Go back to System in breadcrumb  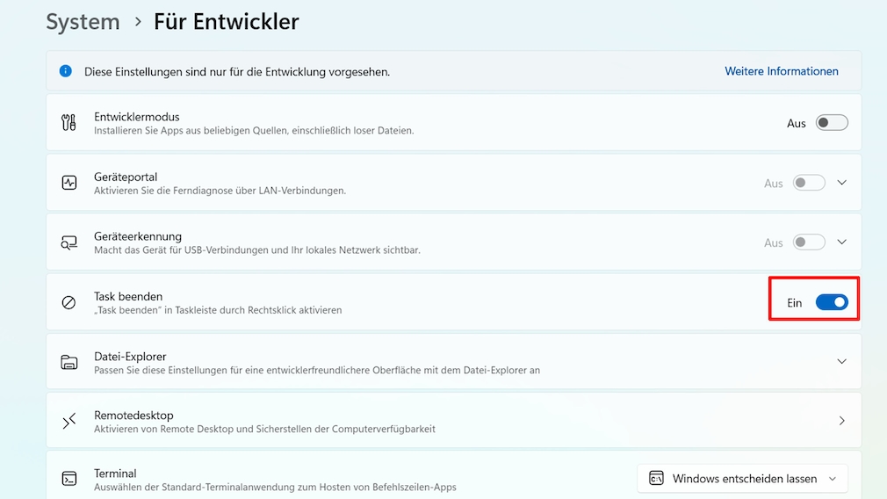83,22
